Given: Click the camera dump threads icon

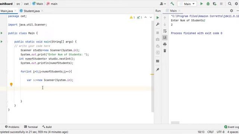Looking at the screenshot, I should 158,39.
